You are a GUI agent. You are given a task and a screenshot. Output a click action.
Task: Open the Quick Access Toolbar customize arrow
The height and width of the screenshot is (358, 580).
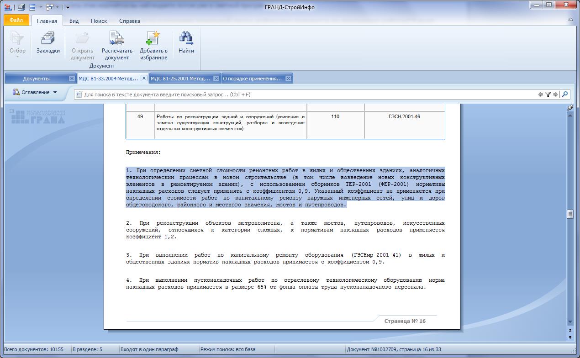click(x=68, y=7)
